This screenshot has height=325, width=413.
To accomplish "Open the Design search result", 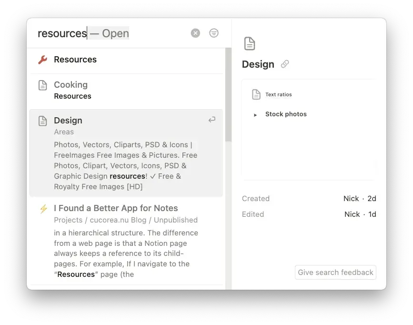I will pyautogui.click(x=68, y=120).
